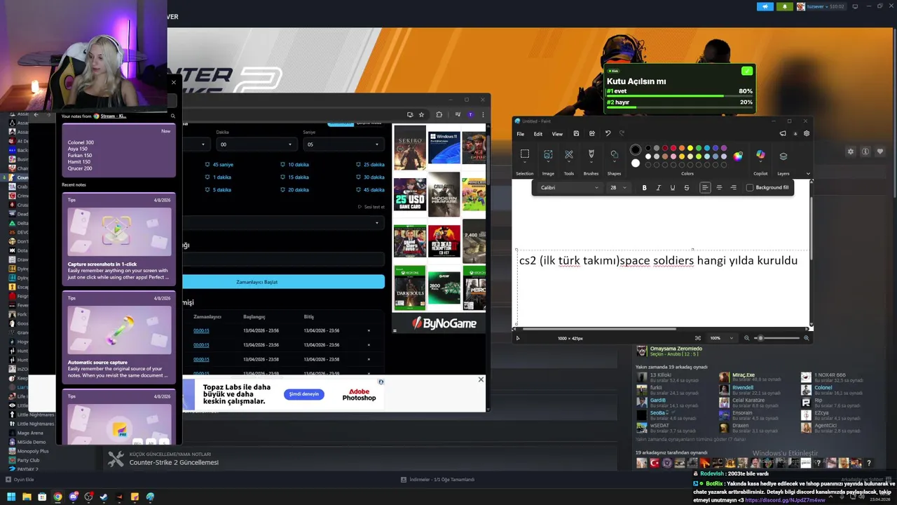
Task: Enable the Background fill checkbox
Action: click(x=750, y=187)
